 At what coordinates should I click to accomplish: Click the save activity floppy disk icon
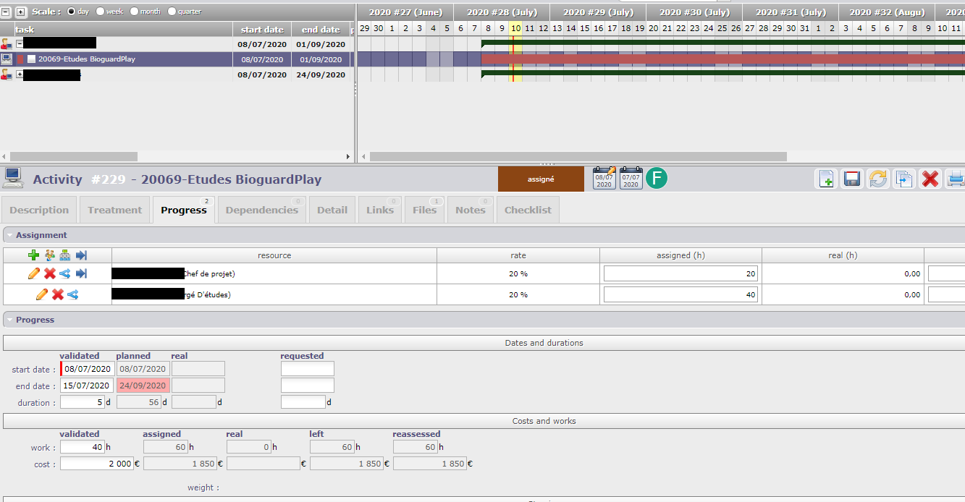[x=852, y=179]
